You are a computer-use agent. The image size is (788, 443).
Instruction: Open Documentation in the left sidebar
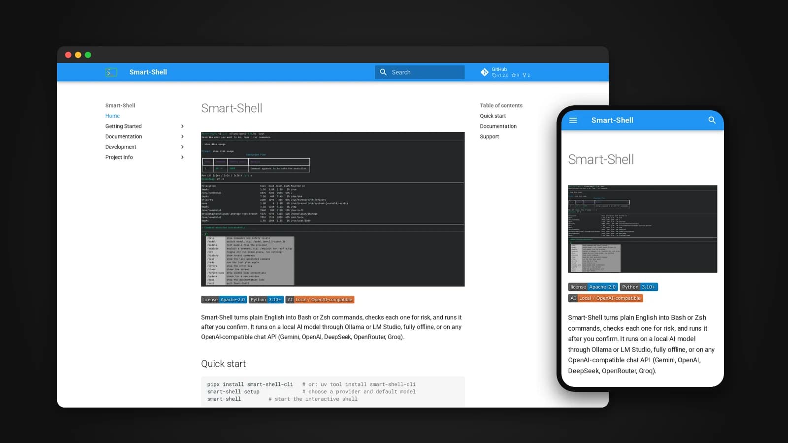click(x=123, y=137)
